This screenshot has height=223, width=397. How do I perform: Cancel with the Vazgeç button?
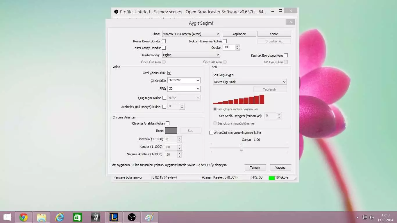280,168
